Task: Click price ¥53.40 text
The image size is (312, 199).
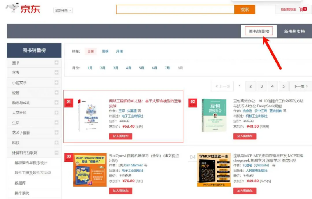Action: click(x=129, y=126)
